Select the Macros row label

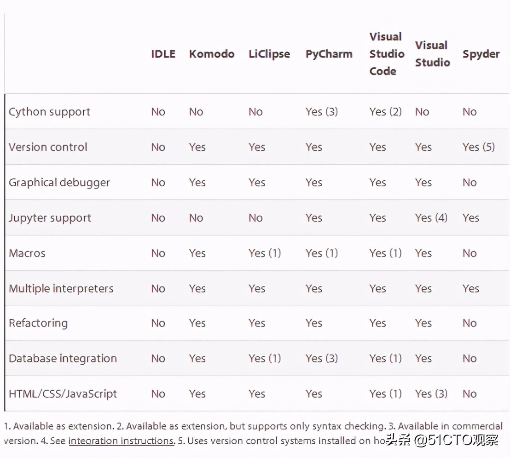point(27,253)
